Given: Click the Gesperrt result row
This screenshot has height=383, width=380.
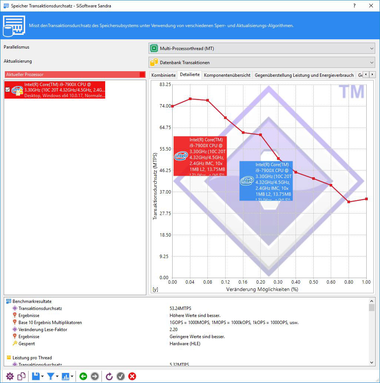Looking at the screenshot, I should (x=24, y=343).
